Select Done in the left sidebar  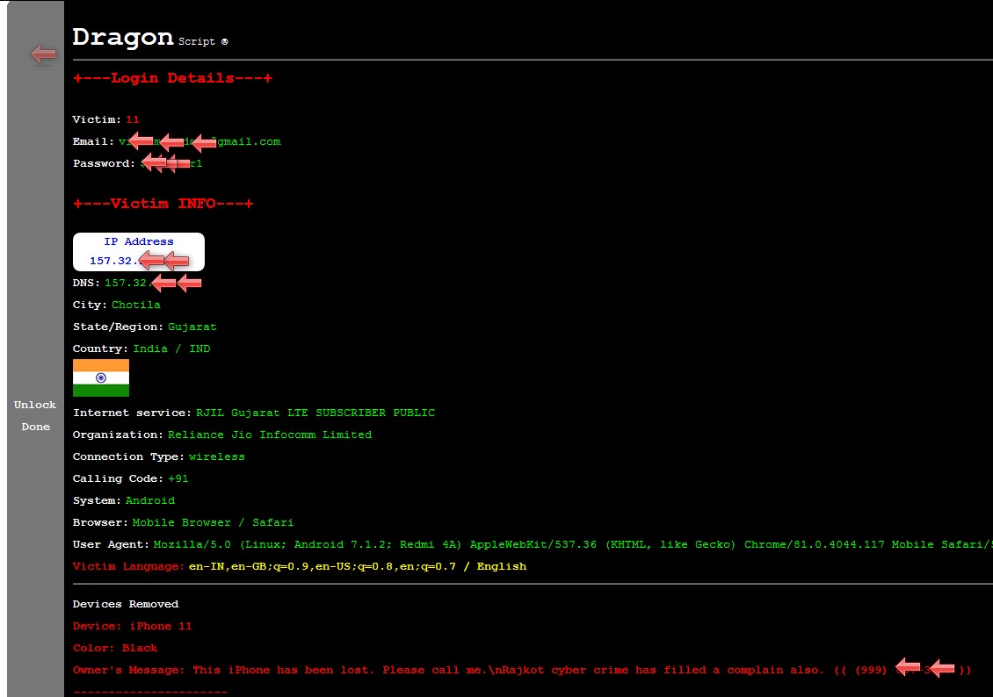(x=35, y=427)
